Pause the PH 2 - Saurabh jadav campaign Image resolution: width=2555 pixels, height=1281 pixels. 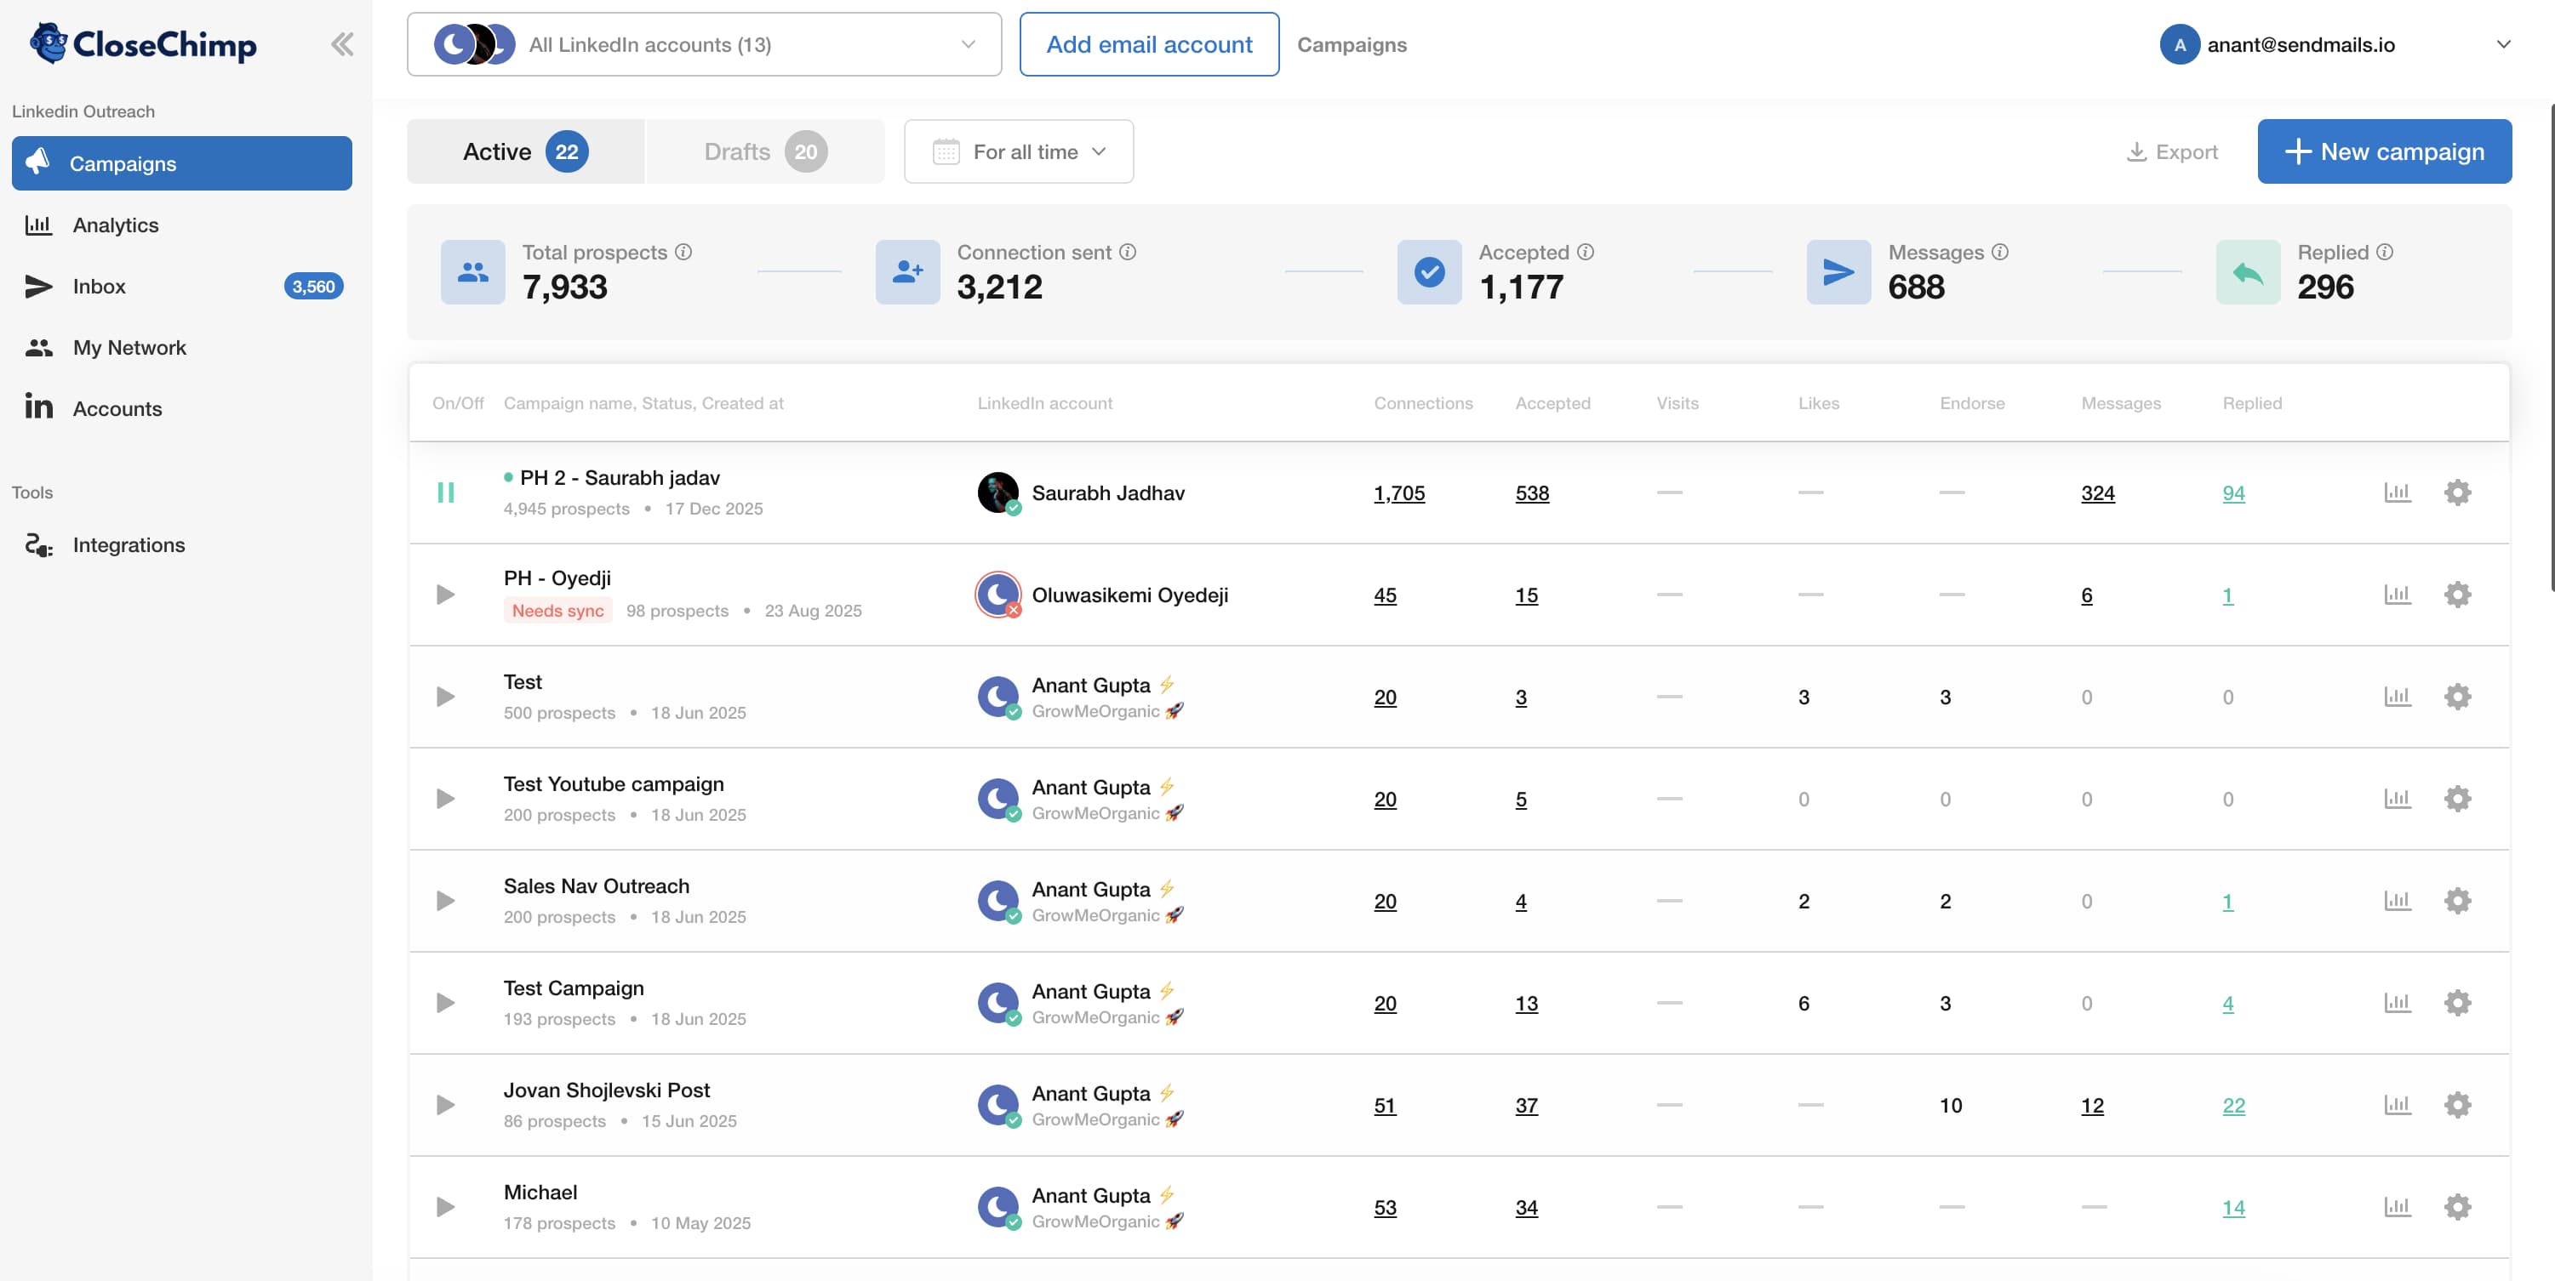click(446, 492)
